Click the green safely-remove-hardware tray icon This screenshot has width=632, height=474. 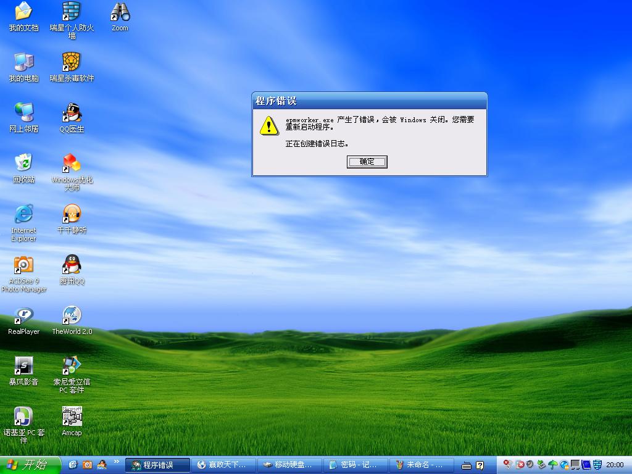(x=541, y=465)
